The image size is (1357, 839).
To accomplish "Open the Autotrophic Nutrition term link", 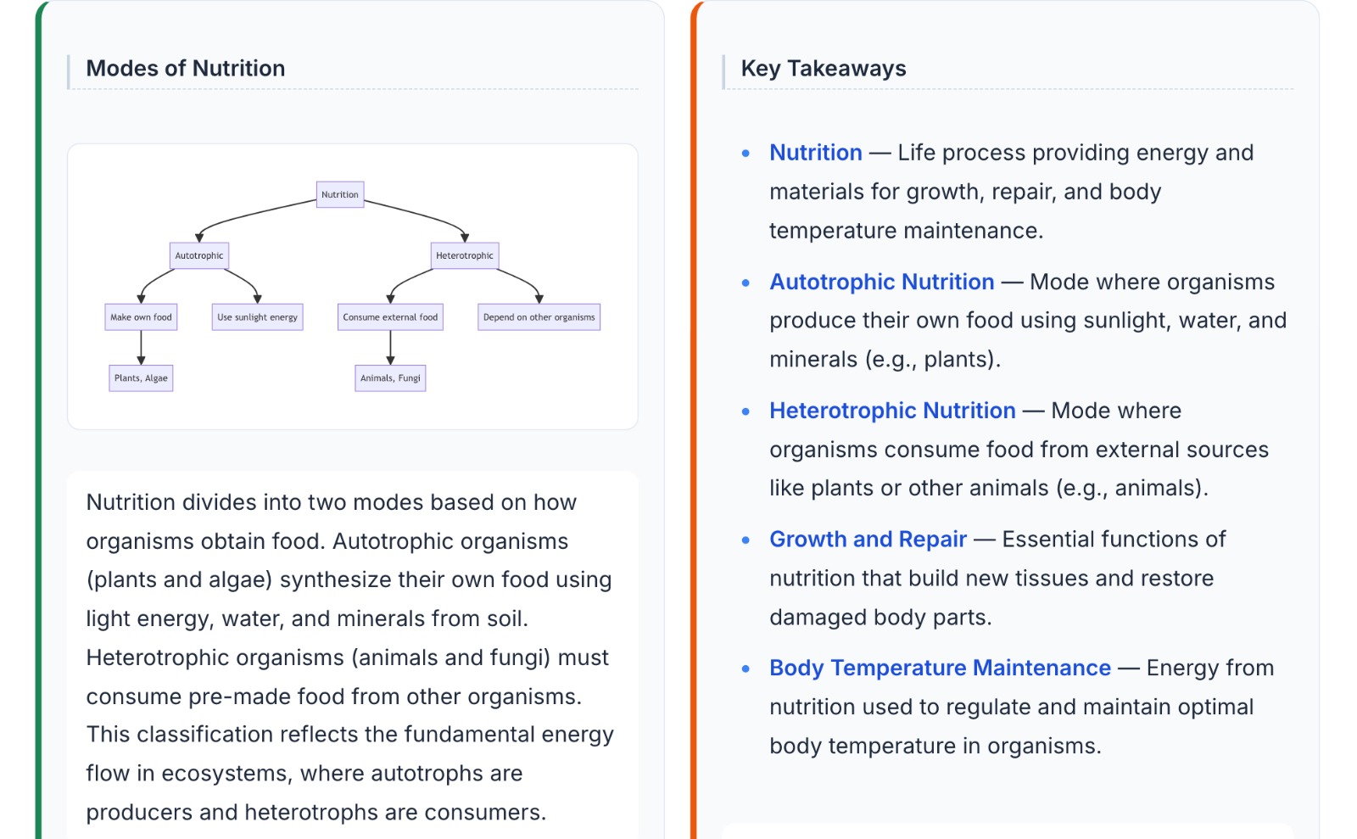I will pyautogui.click(x=882, y=282).
